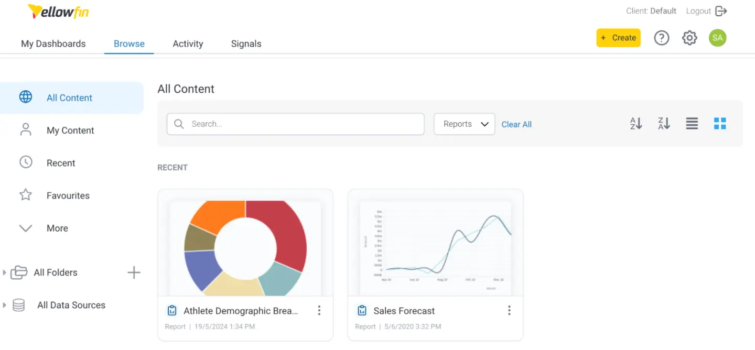
Task: Open the Reports content type dropdown
Action: (x=465, y=124)
